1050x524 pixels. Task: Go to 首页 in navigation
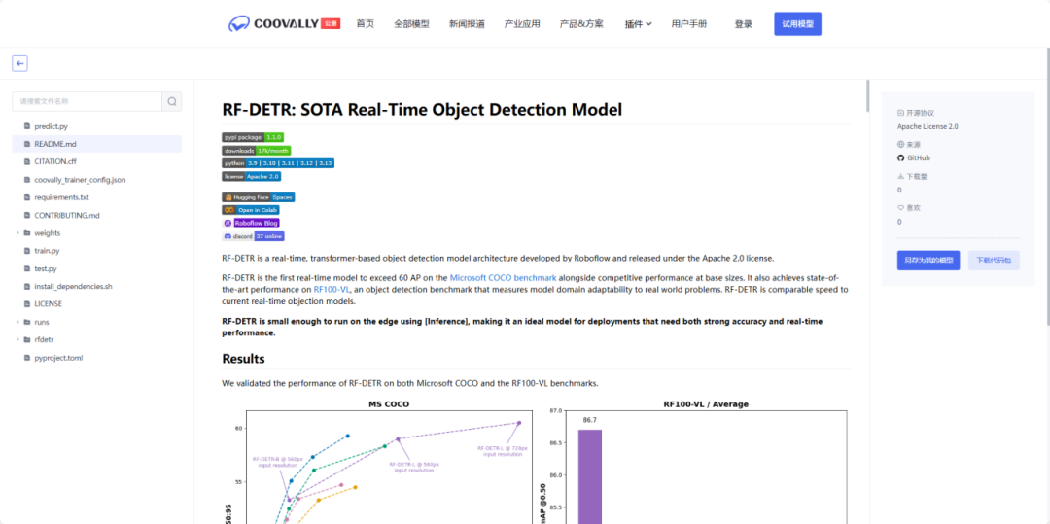tap(365, 24)
